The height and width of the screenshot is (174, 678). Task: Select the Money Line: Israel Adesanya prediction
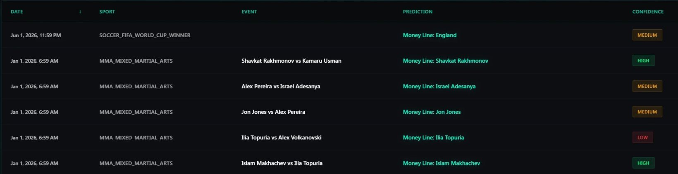coord(439,86)
